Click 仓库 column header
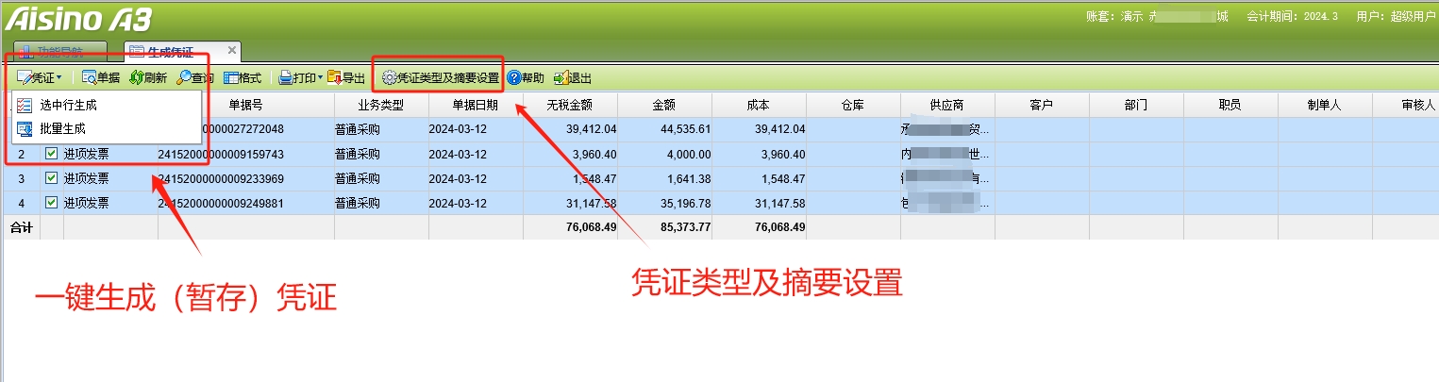 tap(853, 105)
